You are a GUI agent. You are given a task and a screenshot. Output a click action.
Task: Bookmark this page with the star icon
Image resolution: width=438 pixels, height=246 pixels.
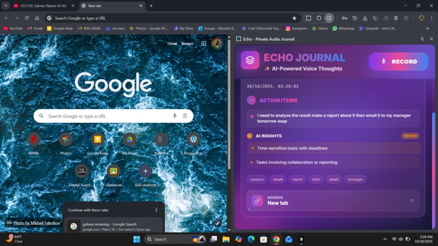pyautogui.click(x=294, y=18)
